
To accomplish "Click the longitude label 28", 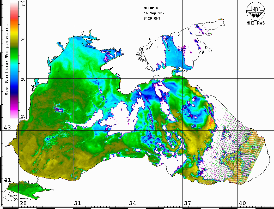I will [23, 203].
